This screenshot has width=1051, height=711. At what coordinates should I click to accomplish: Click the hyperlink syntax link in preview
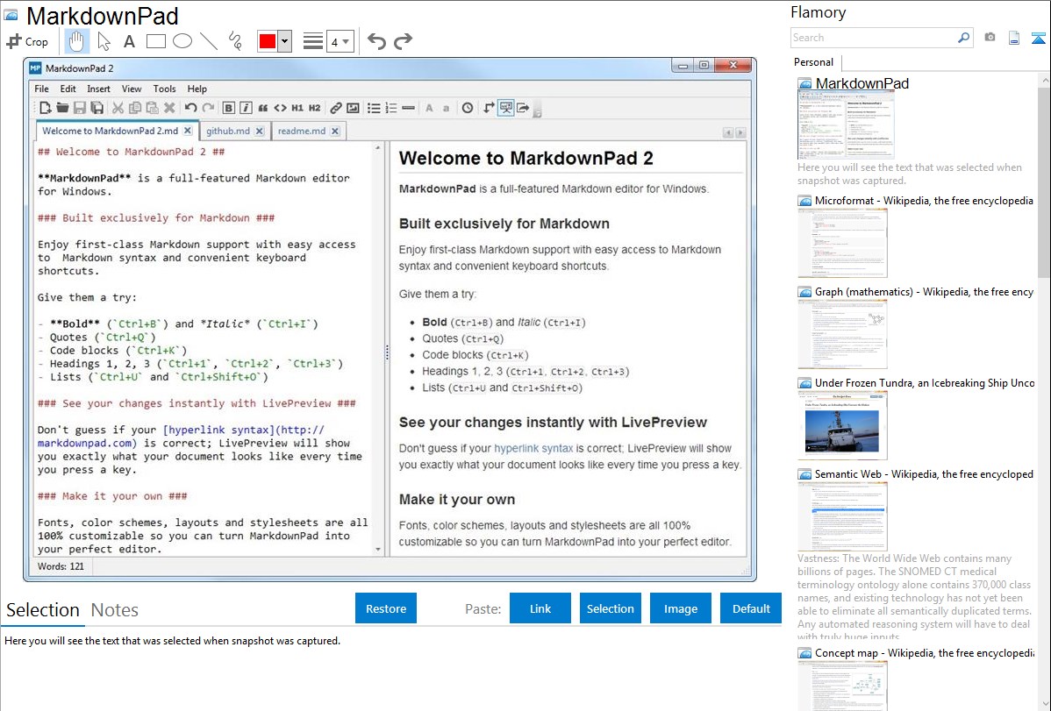[533, 448]
